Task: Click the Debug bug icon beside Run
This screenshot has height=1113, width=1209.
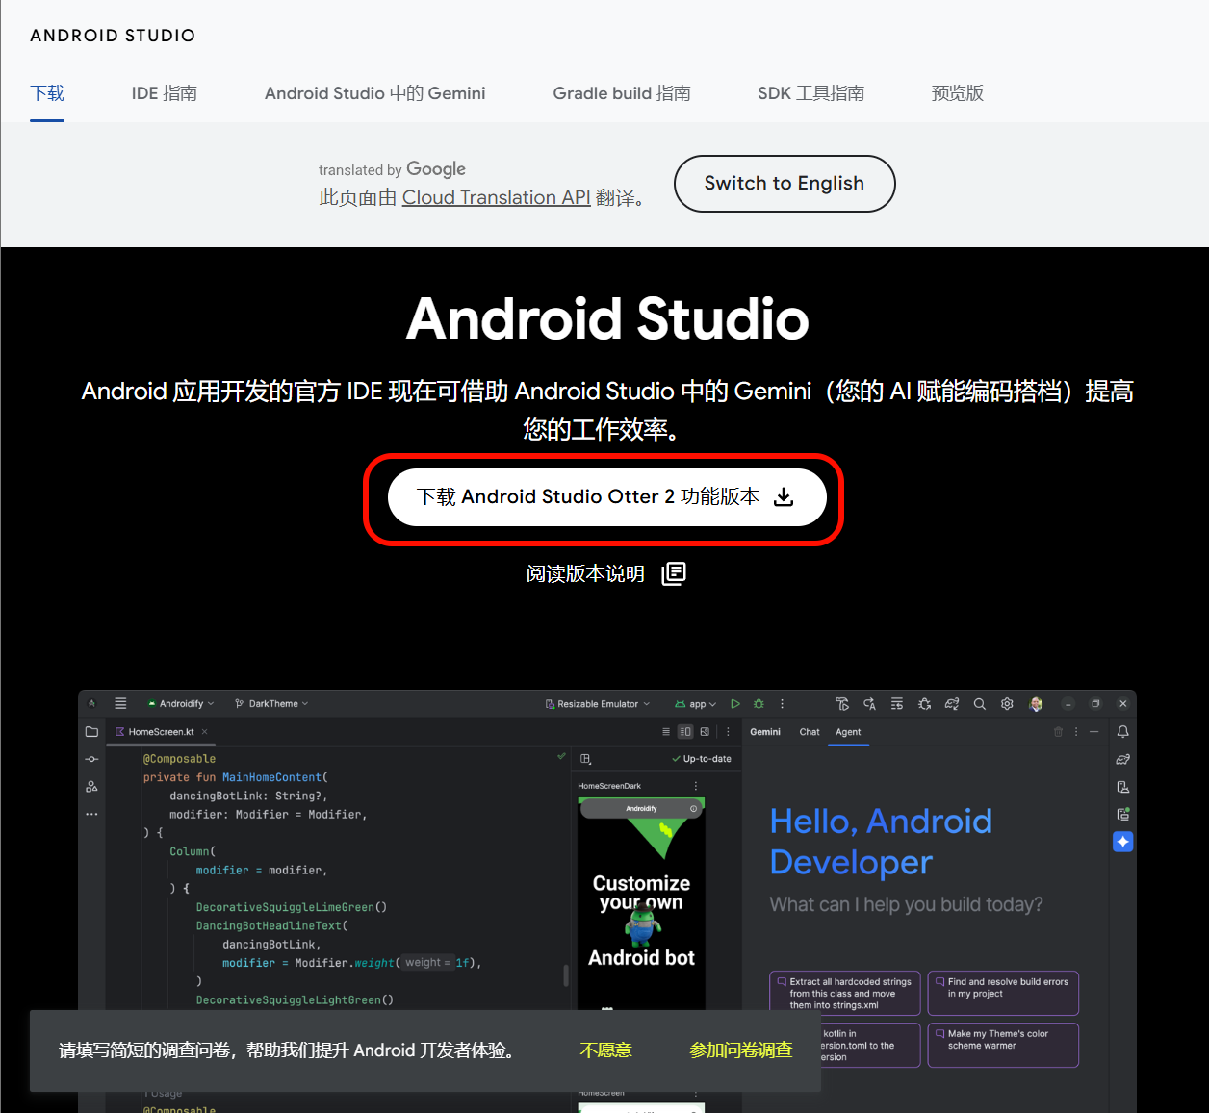Action: [x=759, y=704]
